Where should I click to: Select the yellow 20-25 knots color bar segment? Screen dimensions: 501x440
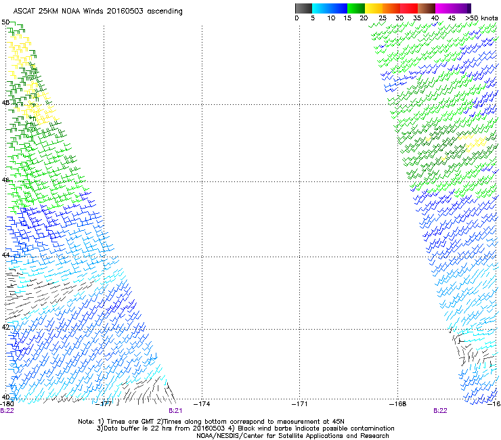coord(374,8)
